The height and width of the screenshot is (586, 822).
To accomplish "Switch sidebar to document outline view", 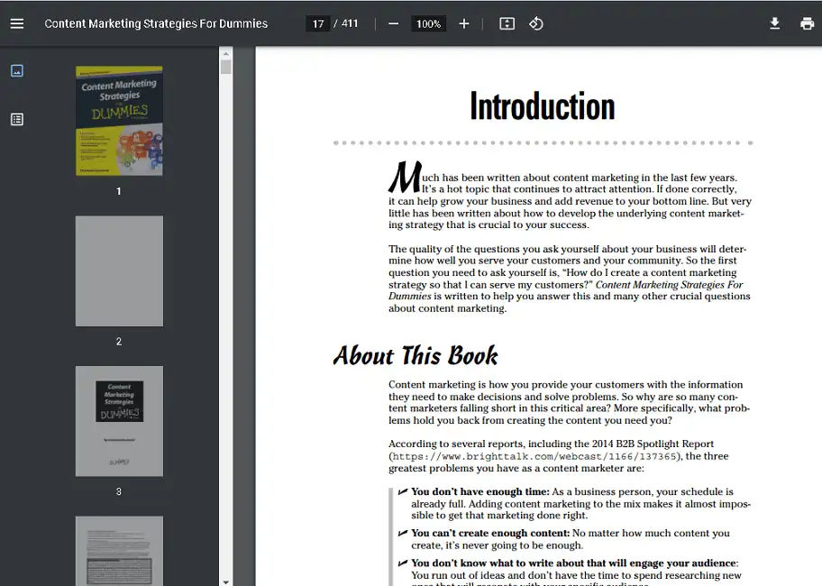I will 17,119.
